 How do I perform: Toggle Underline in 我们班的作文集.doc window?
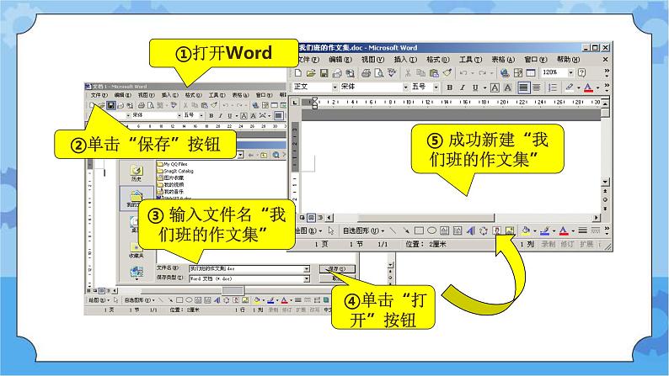(475, 87)
